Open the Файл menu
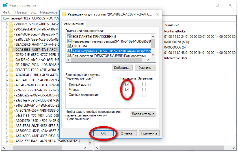Image resolution: width=238 pixels, height=152 pixels. [7, 12]
